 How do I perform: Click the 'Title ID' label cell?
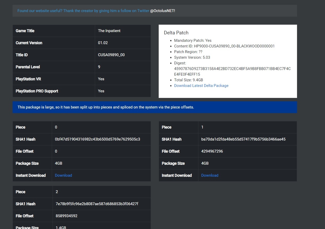pos(54,55)
